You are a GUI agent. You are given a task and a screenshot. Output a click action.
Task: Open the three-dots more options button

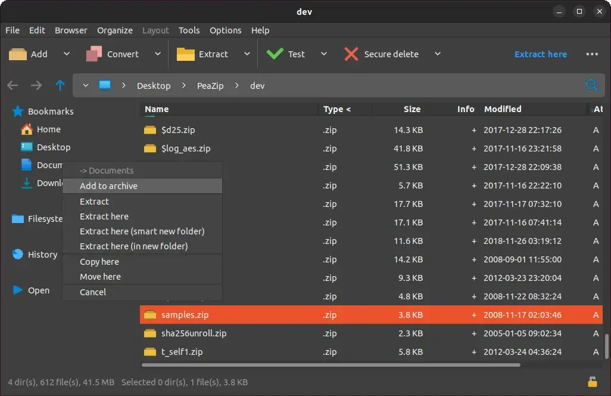click(x=592, y=54)
